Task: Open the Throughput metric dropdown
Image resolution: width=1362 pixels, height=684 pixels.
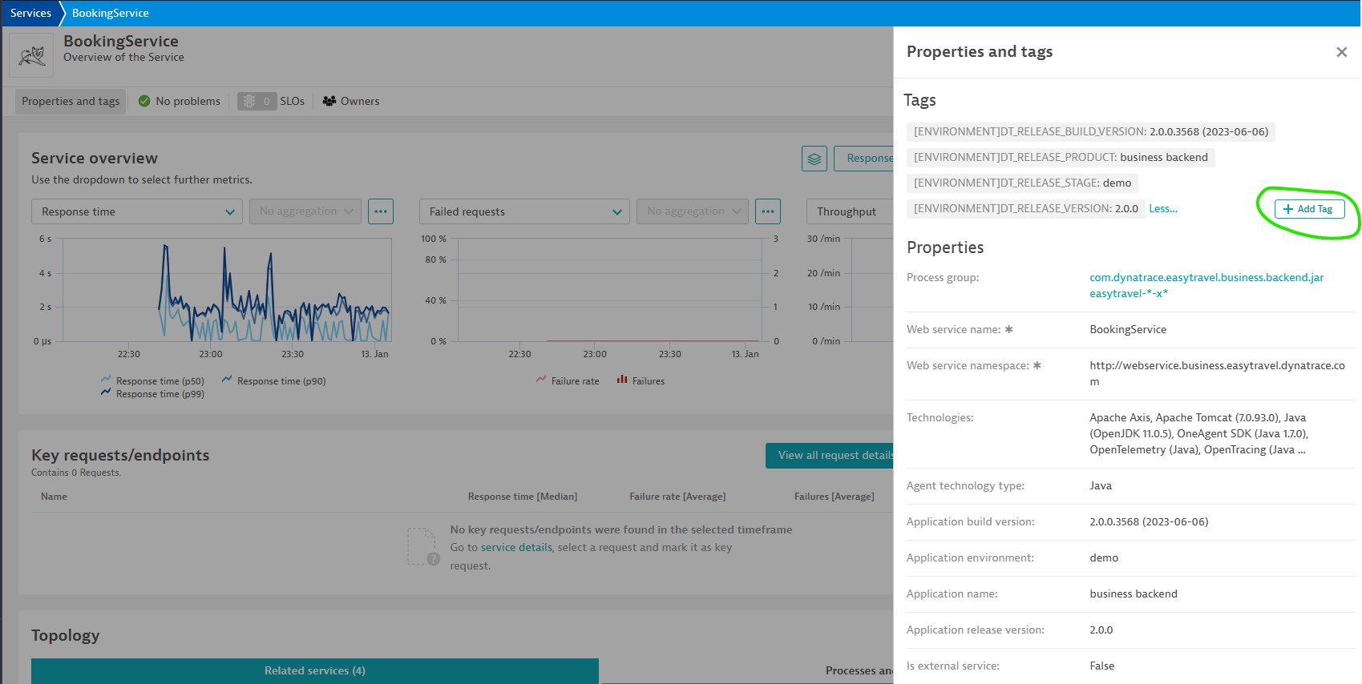Action: pyautogui.click(x=850, y=211)
